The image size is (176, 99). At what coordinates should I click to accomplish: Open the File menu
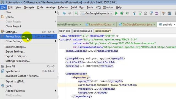pos(3,7)
